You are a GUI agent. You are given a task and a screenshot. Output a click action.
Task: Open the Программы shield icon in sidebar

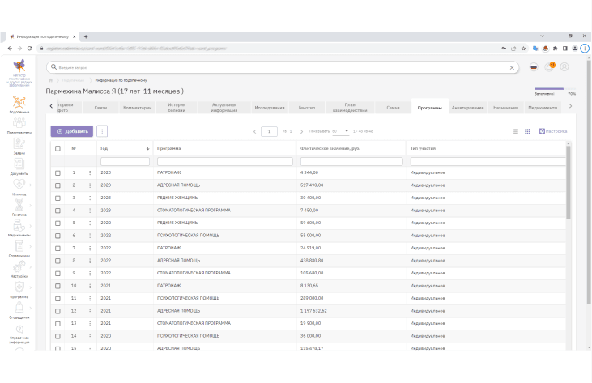tap(19, 287)
